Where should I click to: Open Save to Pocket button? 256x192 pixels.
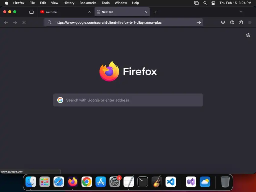click(223, 22)
